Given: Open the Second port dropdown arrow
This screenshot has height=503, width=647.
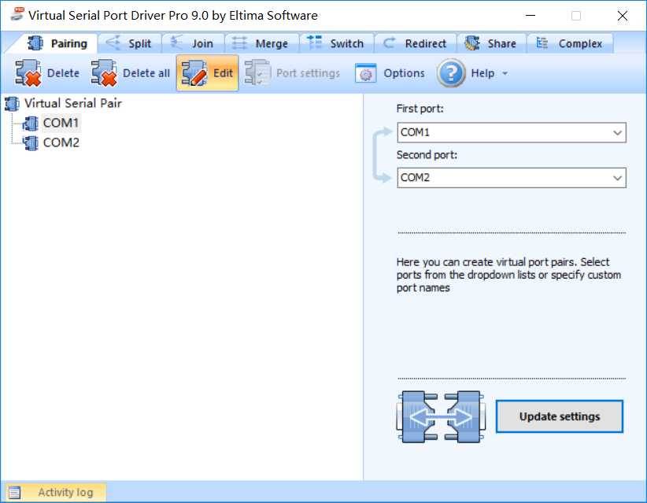Looking at the screenshot, I should tap(617, 178).
